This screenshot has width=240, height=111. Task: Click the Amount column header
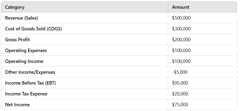click(x=181, y=7)
